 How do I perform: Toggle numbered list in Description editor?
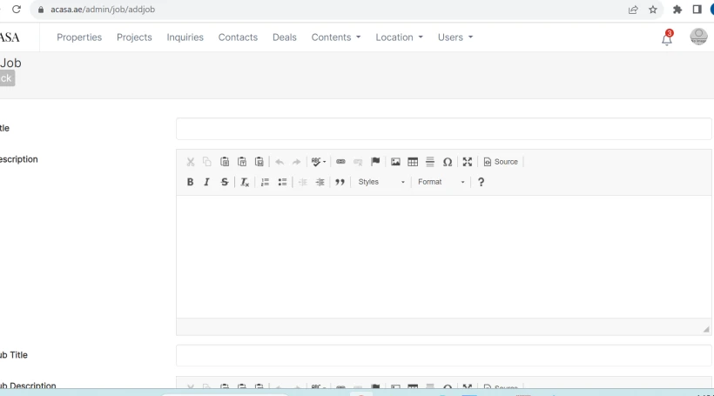[x=266, y=182]
